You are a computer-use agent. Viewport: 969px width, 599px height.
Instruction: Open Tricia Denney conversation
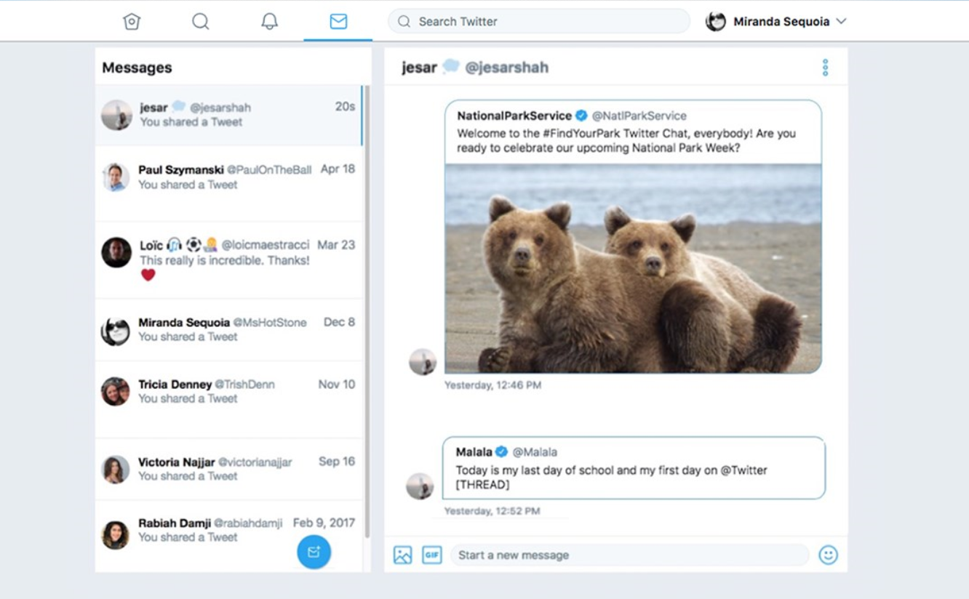click(x=228, y=398)
